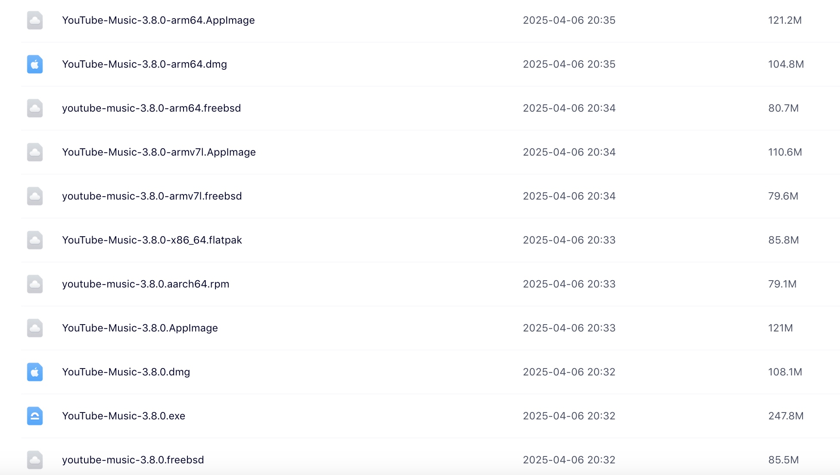The width and height of the screenshot is (840, 475).
Task: Click the date of YouTube-Music-3.8.0.dmg row
Action: [569, 372]
